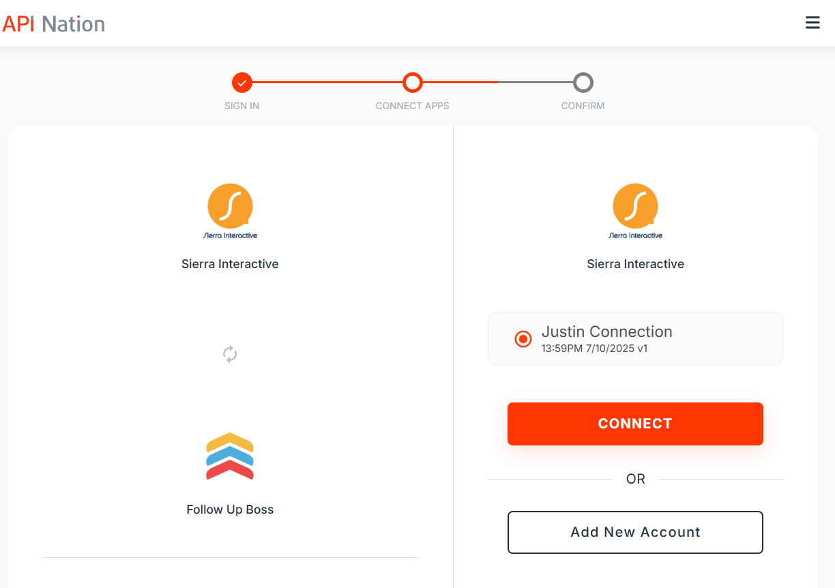
Task: Click Sierra Interactive name in left panel
Action: click(230, 264)
